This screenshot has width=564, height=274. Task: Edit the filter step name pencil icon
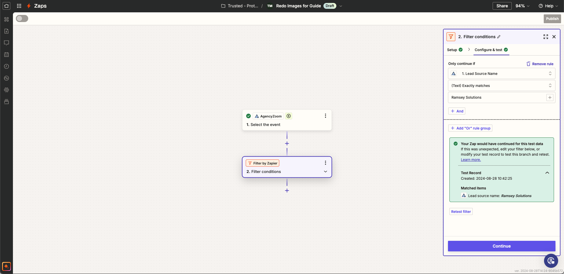499,37
